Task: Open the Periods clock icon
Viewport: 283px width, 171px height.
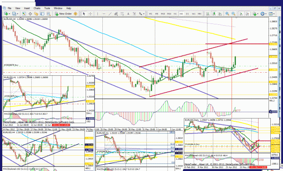Action: (x=263, y=14)
